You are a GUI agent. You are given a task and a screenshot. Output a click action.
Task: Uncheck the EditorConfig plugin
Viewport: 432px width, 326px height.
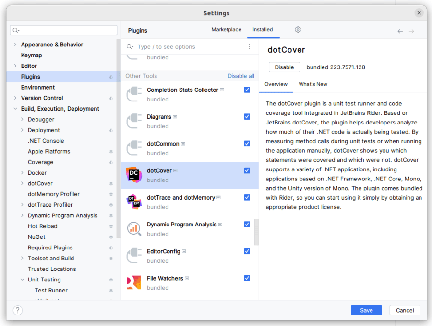coord(247,251)
